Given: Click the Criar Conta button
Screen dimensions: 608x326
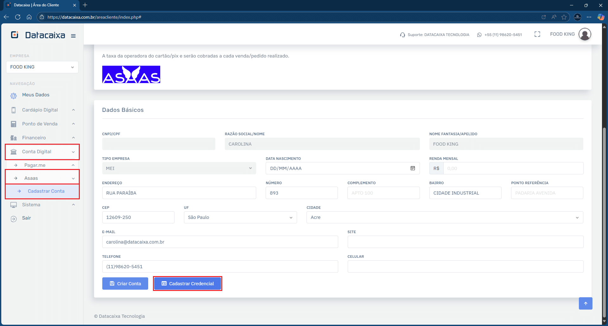Looking at the screenshot, I should coord(125,283).
